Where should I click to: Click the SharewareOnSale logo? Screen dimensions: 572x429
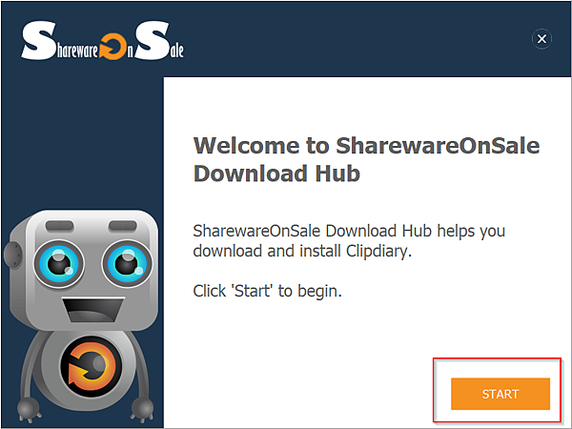103,40
